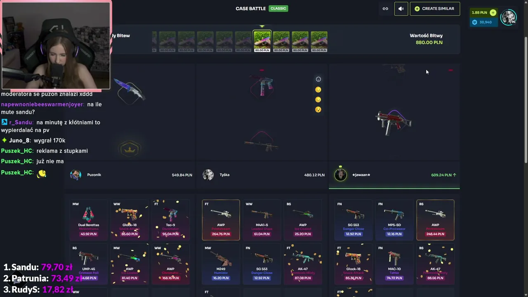Open the AWP Printstream card priced 264.76 PLN
528x297 pixels.
(x=221, y=220)
